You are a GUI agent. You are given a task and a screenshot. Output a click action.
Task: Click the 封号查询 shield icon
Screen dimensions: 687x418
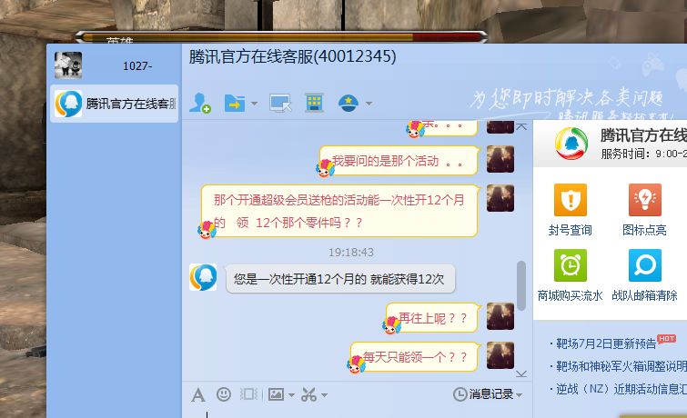pos(570,200)
